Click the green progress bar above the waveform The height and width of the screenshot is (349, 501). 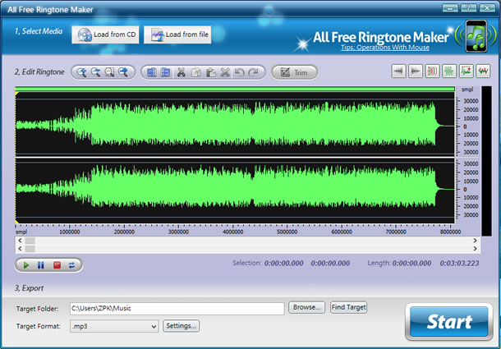click(235, 89)
